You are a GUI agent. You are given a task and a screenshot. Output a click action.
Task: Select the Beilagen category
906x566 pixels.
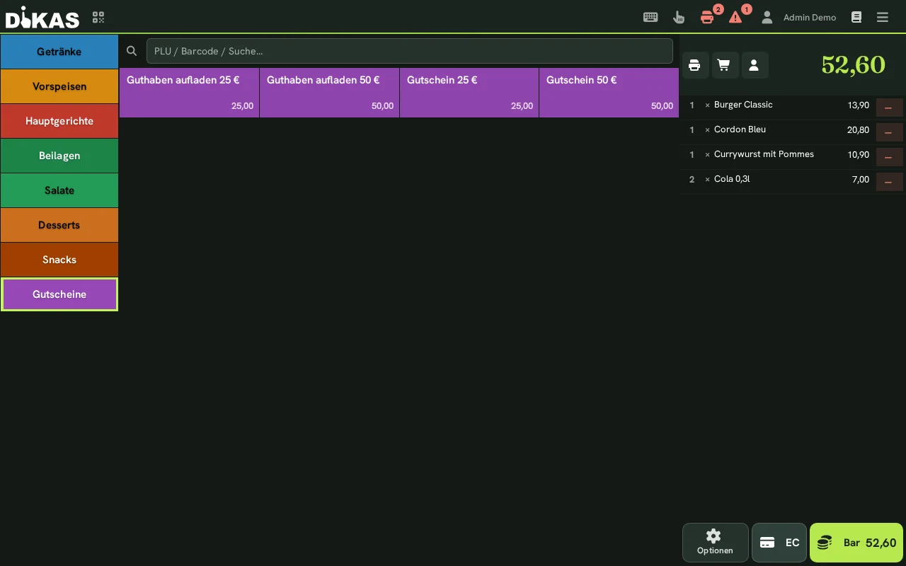59,156
